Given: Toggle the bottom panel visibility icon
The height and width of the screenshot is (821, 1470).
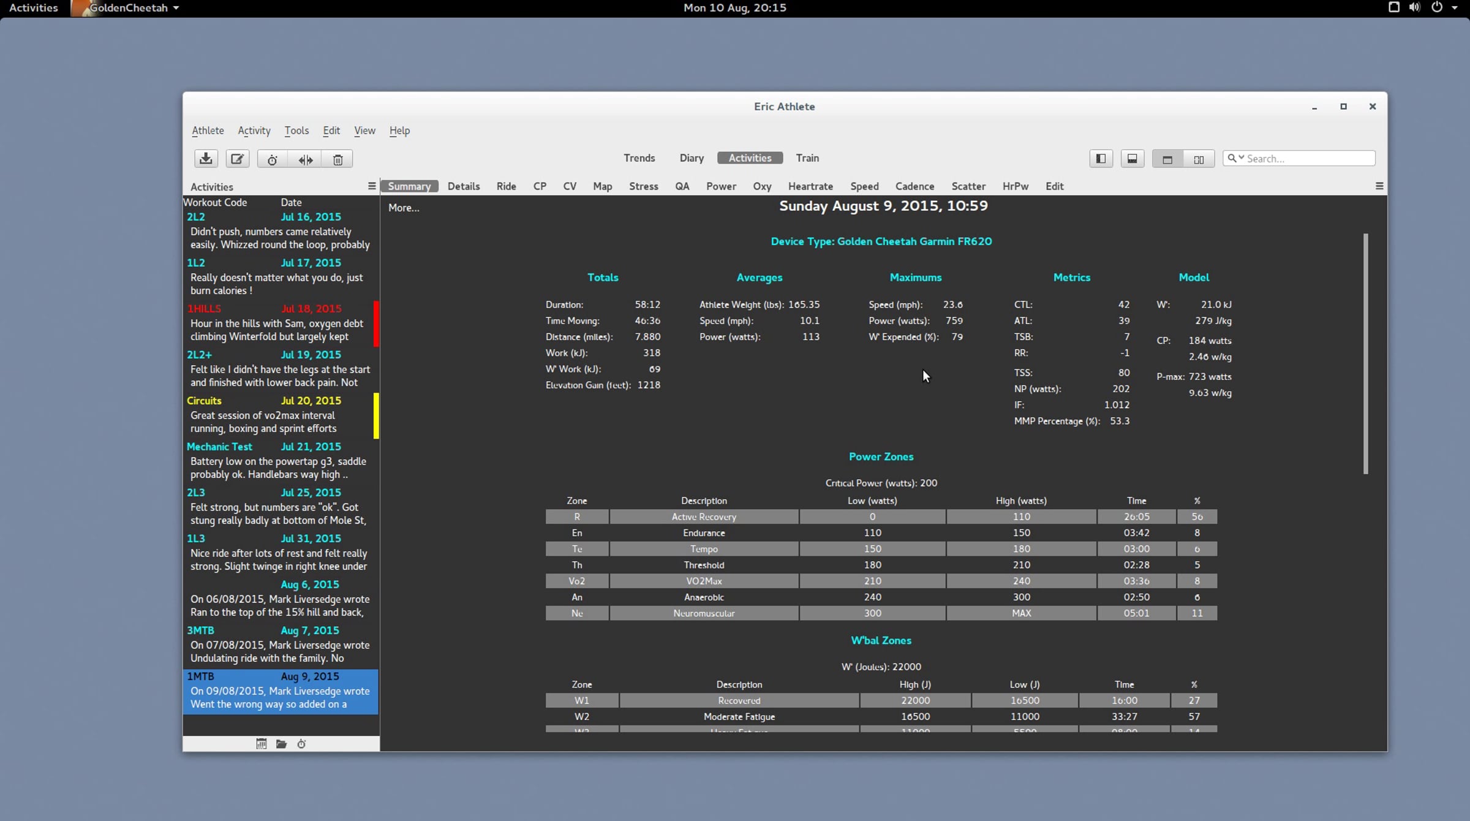Looking at the screenshot, I should (1132, 159).
